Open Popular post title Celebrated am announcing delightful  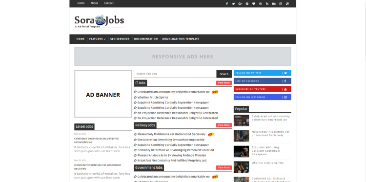point(270,118)
